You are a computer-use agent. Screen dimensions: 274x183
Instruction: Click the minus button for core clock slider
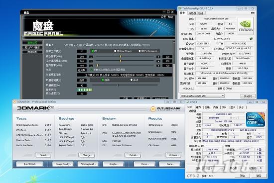click(91, 57)
